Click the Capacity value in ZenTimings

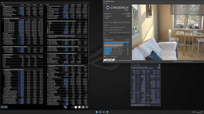tap(148, 71)
